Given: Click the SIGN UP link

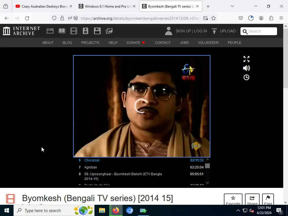Looking at the screenshot, I should point(183,31).
